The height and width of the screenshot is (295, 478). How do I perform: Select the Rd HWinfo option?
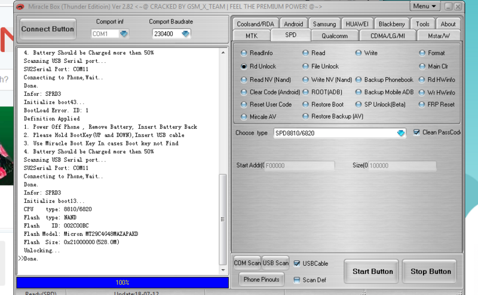click(x=437, y=80)
